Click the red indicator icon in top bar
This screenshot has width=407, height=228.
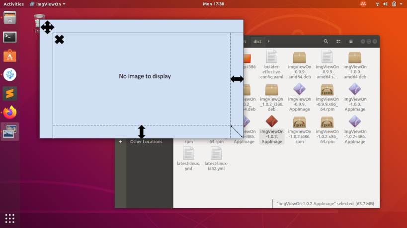point(363,4)
